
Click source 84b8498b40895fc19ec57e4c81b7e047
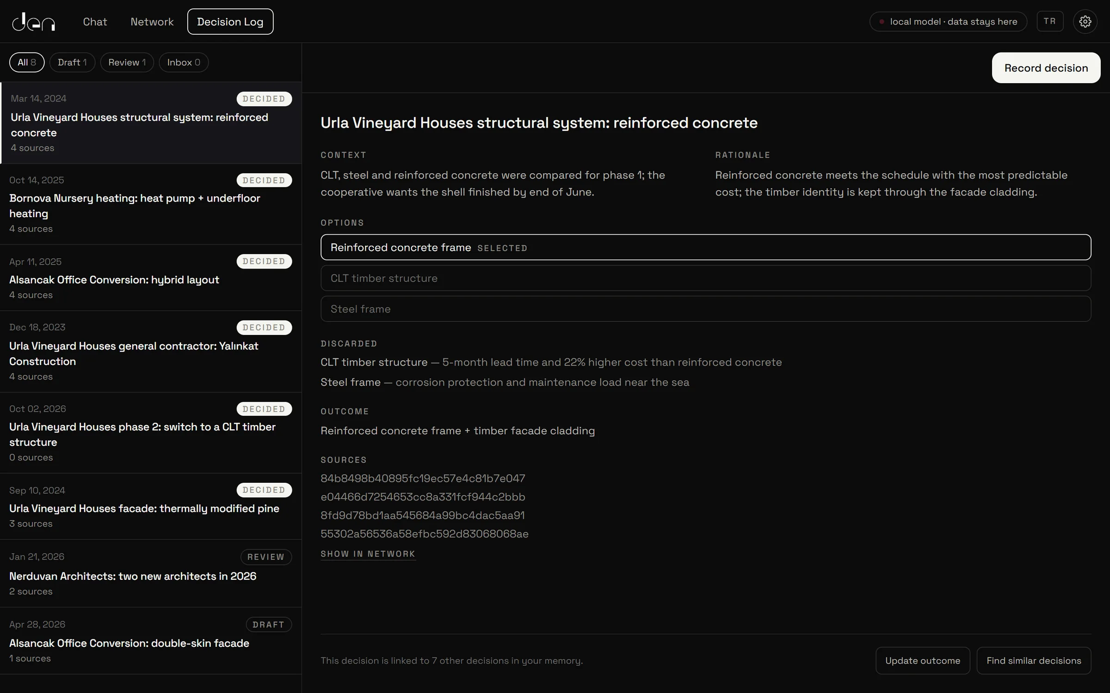(x=423, y=478)
